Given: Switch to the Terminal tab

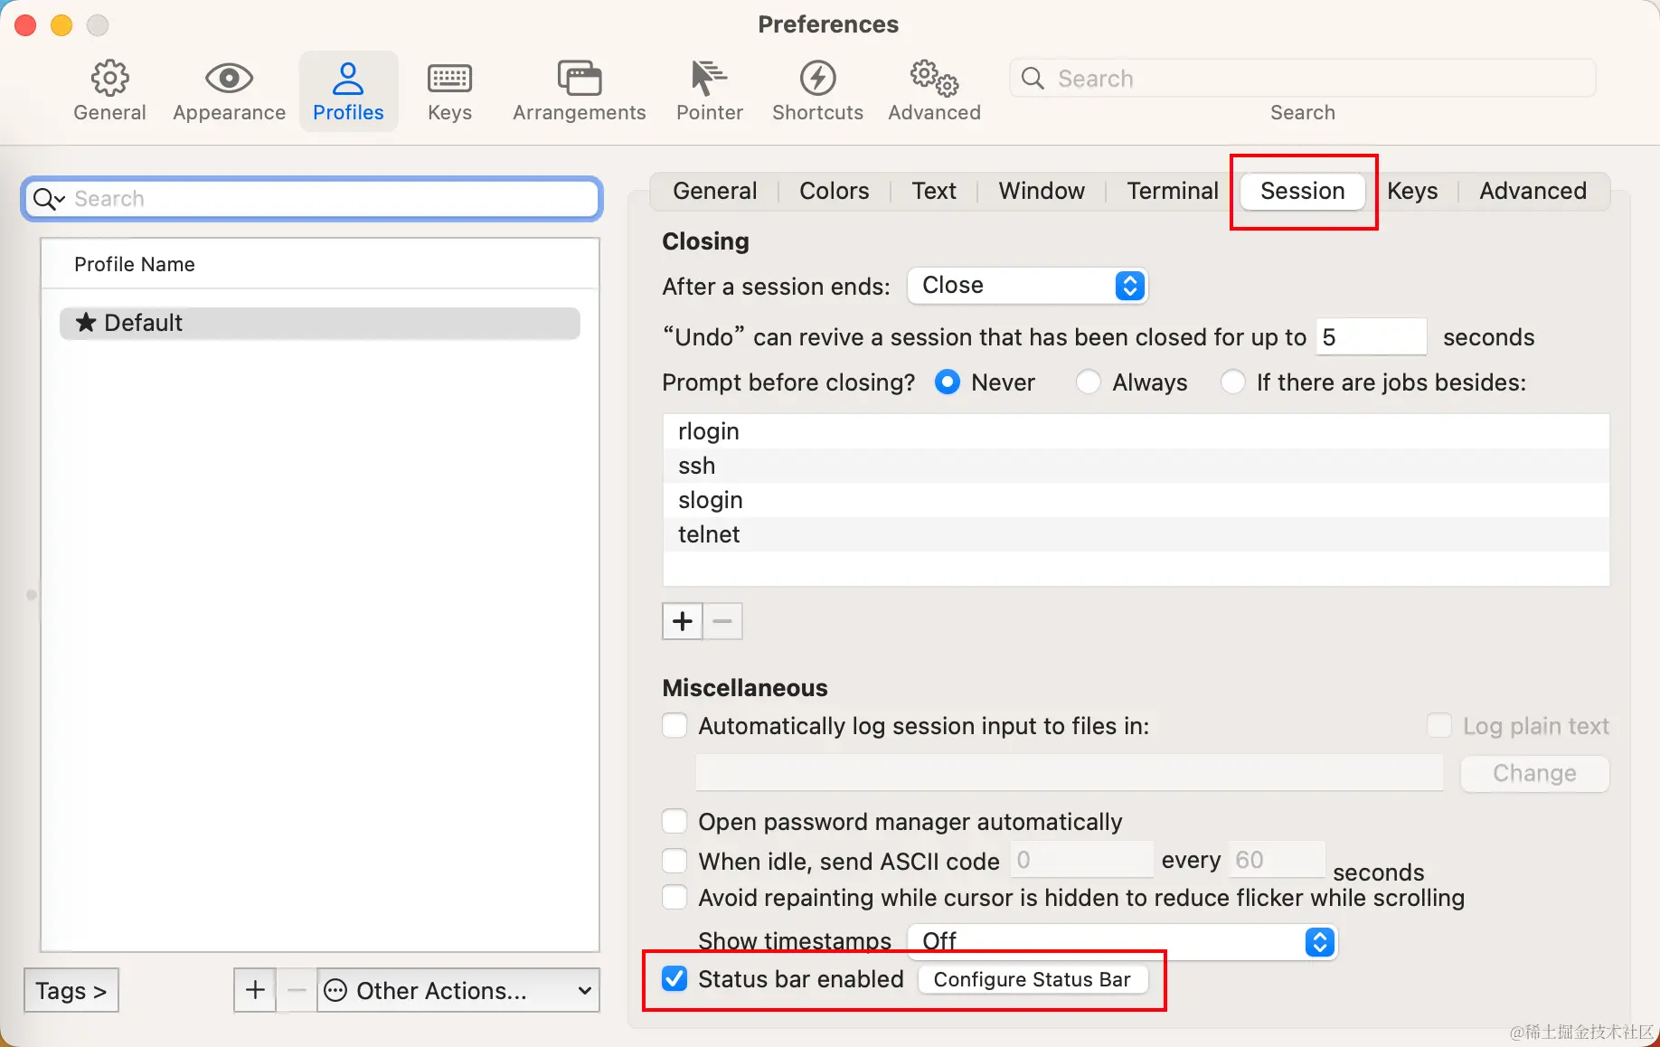Looking at the screenshot, I should tap(1173, 191).
